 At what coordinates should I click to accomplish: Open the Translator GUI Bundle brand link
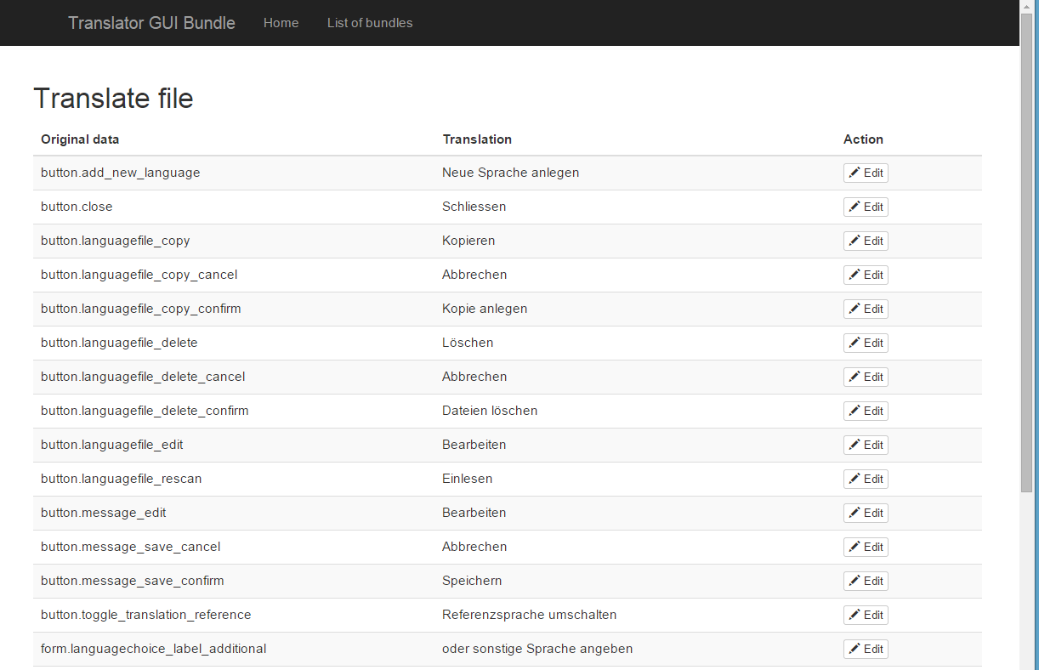point(151,23)
